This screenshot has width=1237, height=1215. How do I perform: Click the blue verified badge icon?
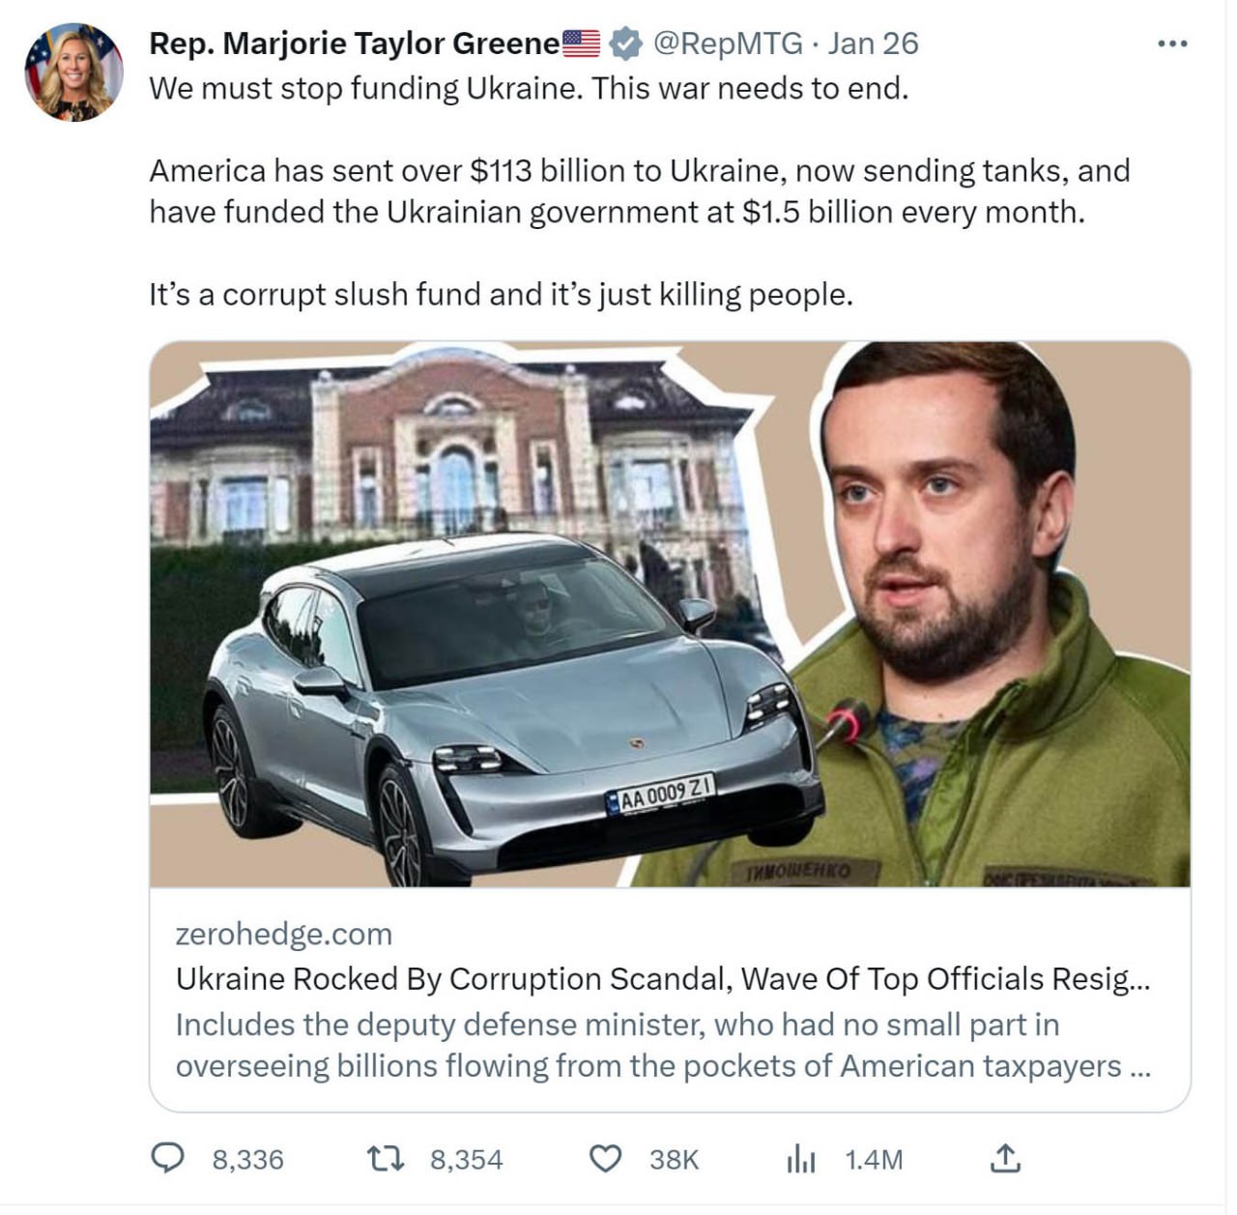(x=626, y=43)
